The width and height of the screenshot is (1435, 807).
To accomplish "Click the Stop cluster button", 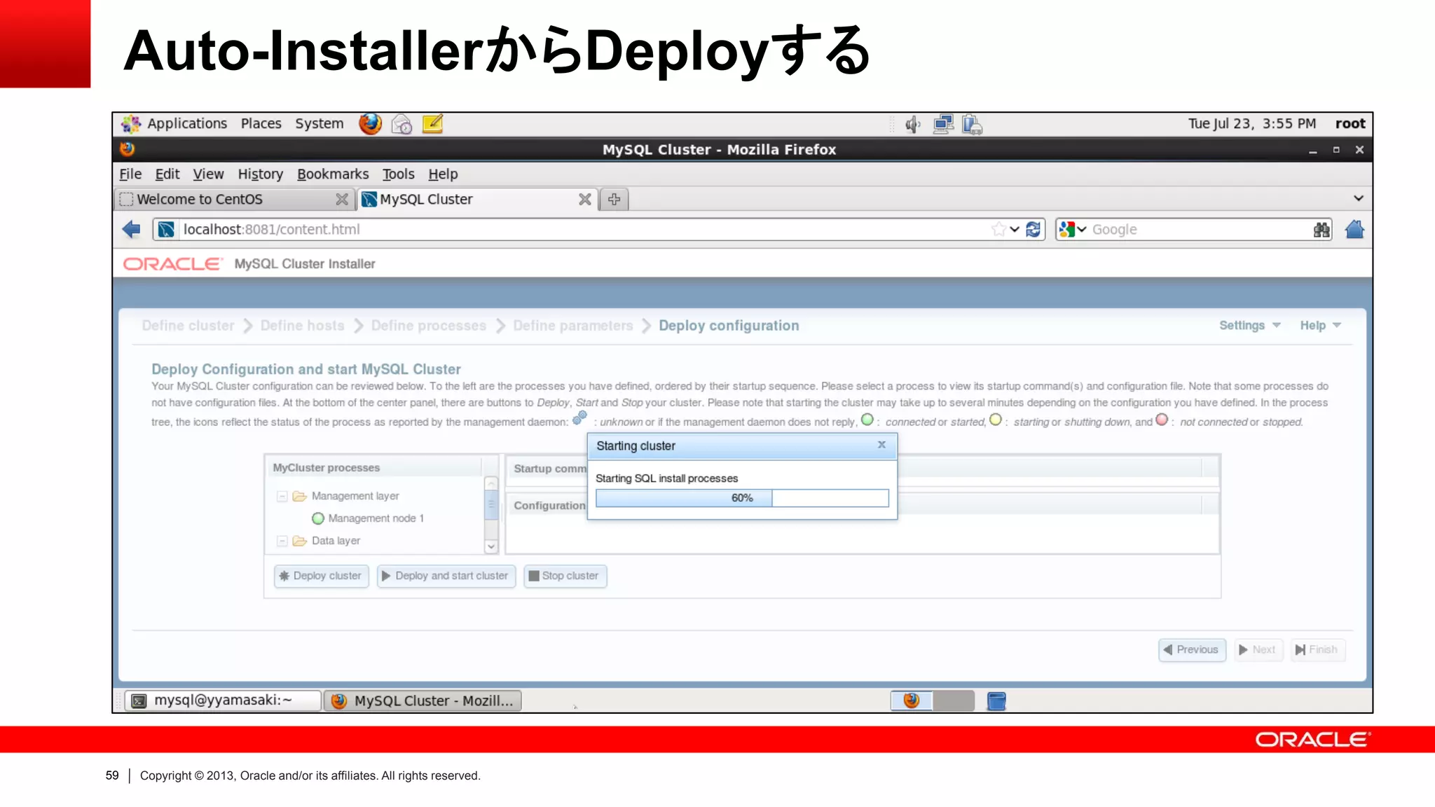I will pos(565,576).
